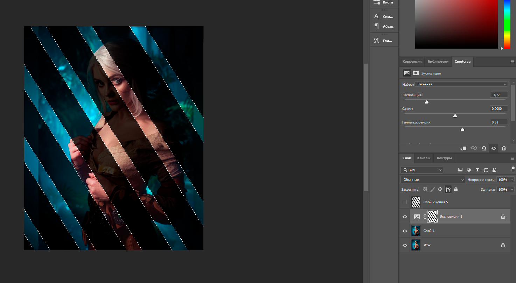Toggle artboard auto-nesting lock icon
The height and width of the screenshot is (283, 516).
[448, 189]
